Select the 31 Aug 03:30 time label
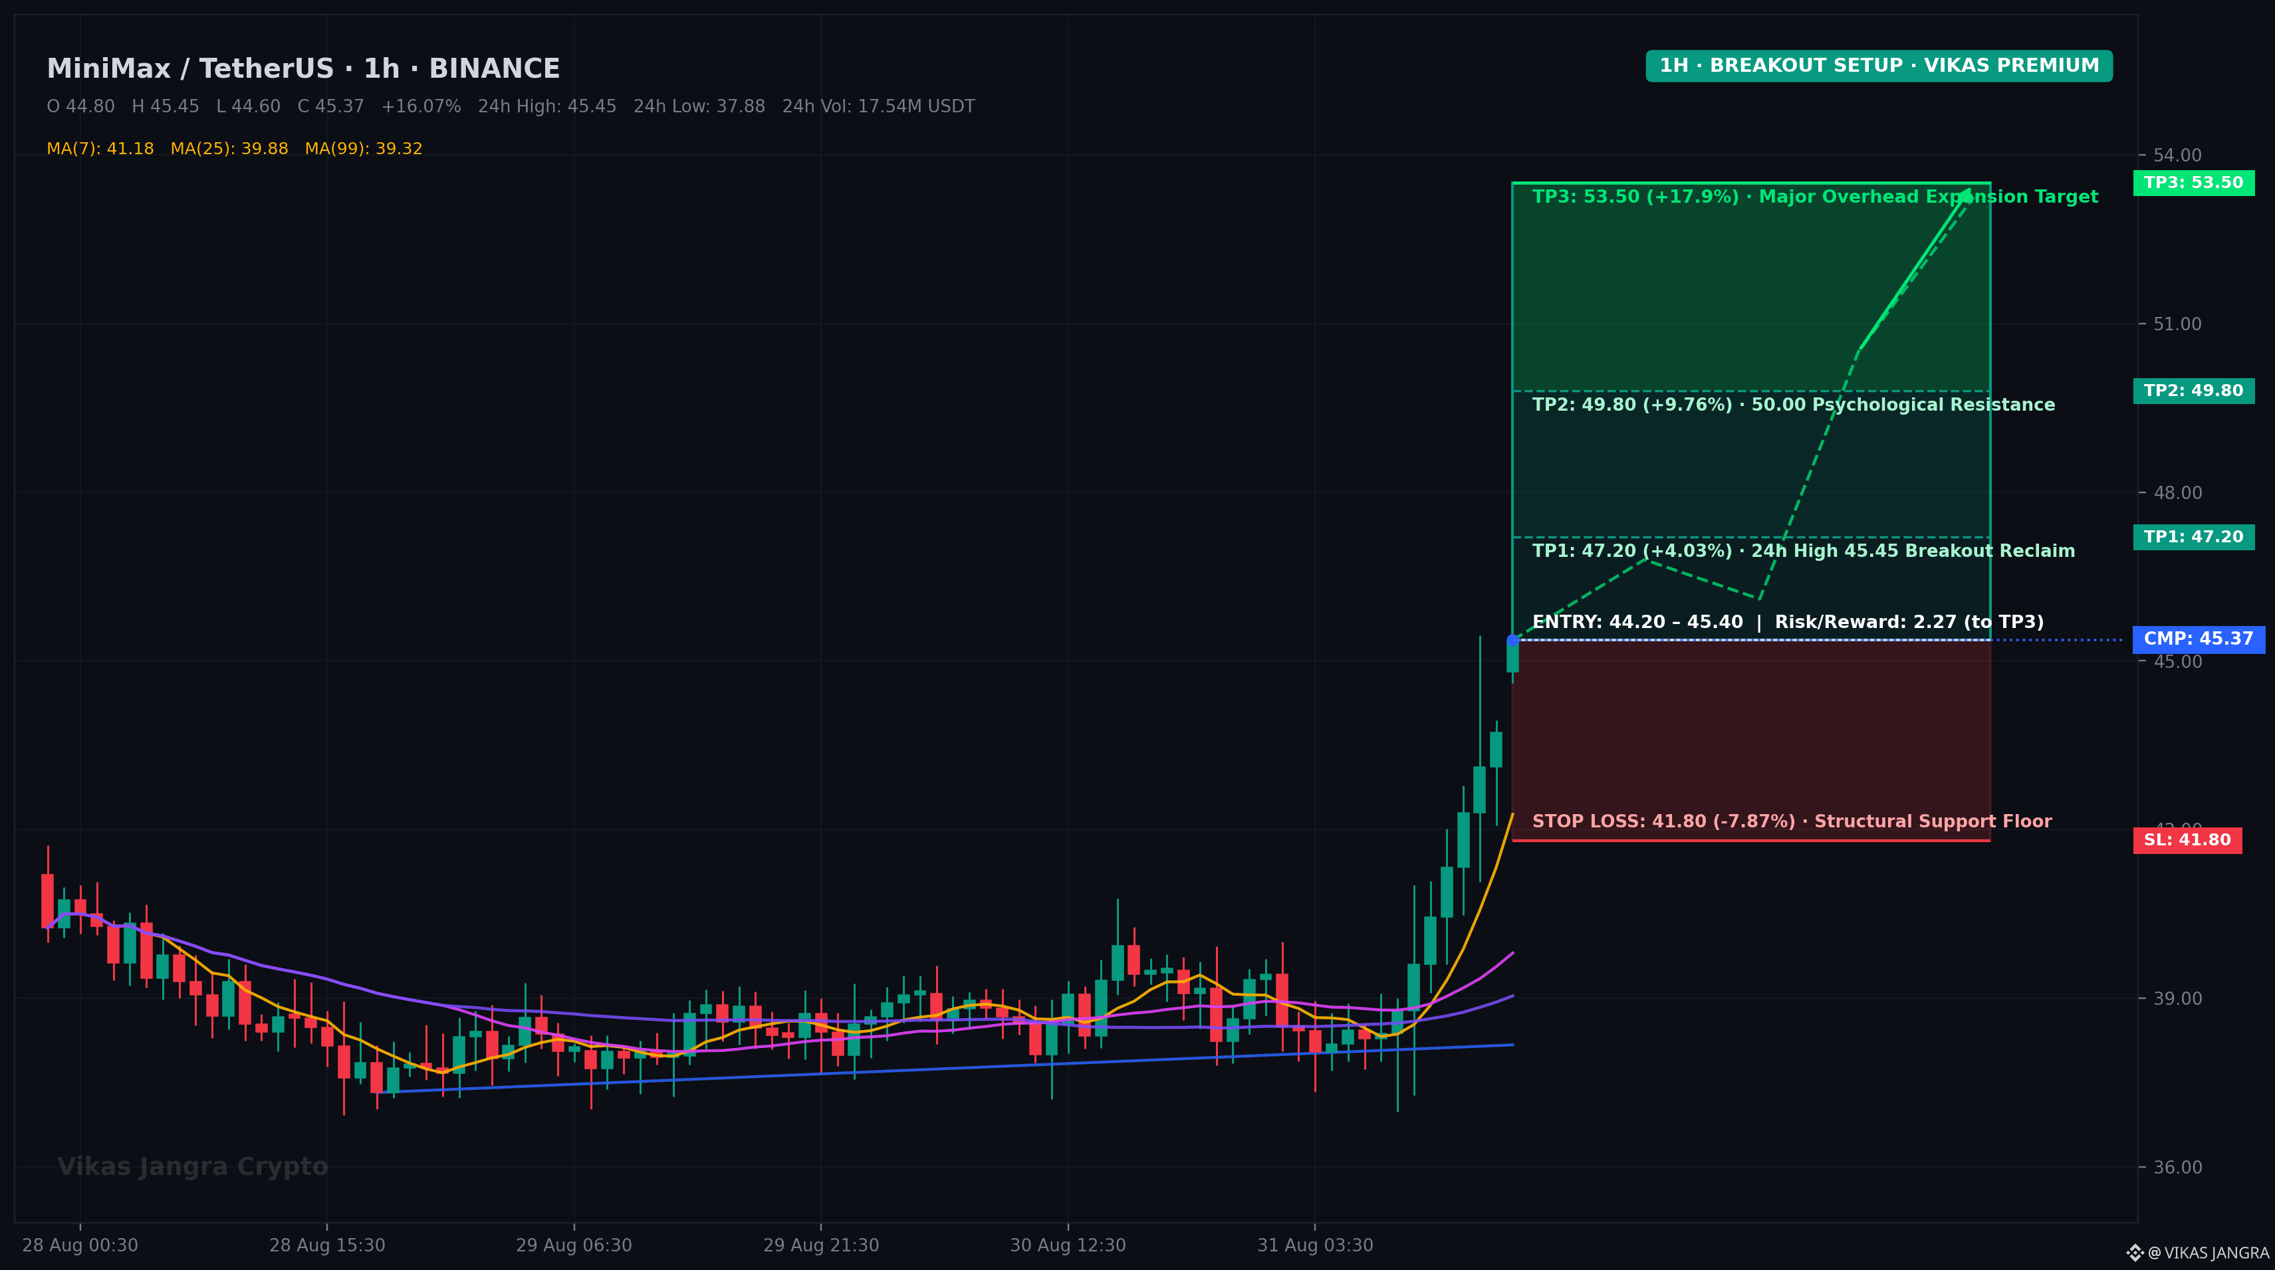Screen dimensions: 2275x1270 pos(1315,1245)
